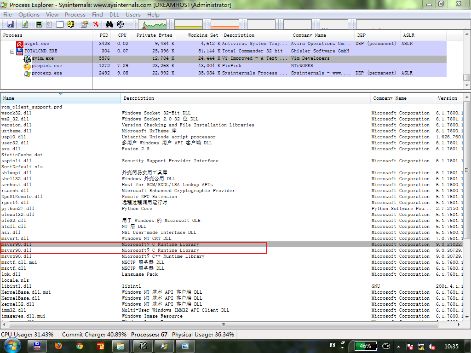Click the horizontal scrollbar right arrow

point(459,325)
